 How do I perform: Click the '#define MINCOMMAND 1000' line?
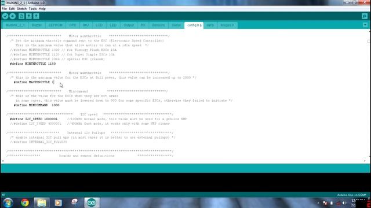(x=37, y=105)
